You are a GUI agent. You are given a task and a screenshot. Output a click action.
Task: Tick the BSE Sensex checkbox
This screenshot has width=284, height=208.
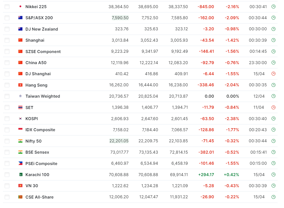click(x=7, y=152)
